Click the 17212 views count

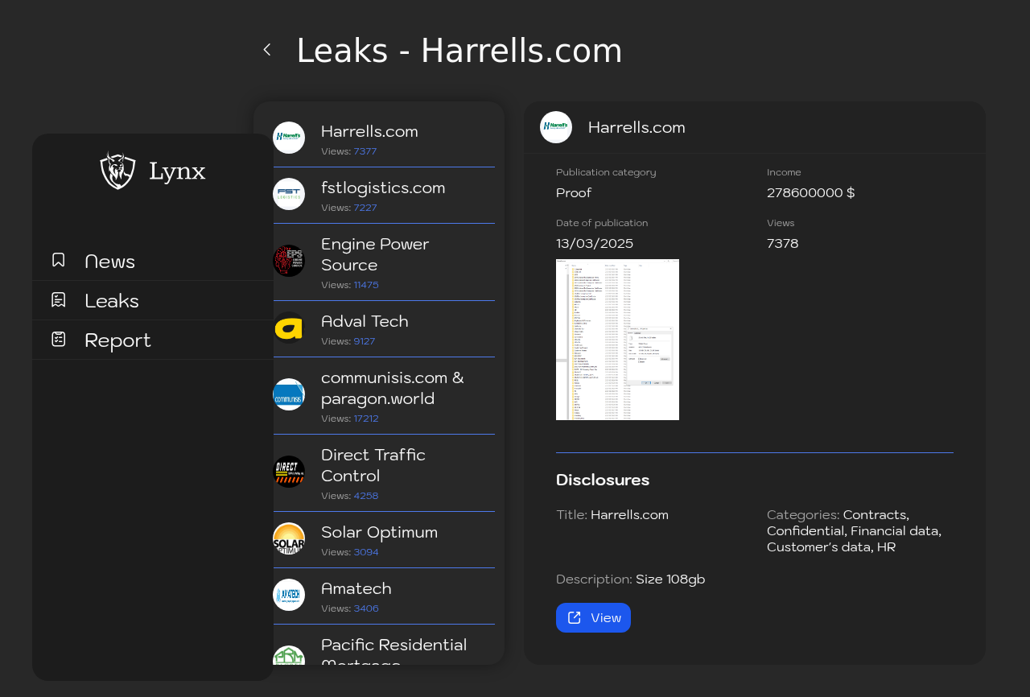click(x=366, y=419)
